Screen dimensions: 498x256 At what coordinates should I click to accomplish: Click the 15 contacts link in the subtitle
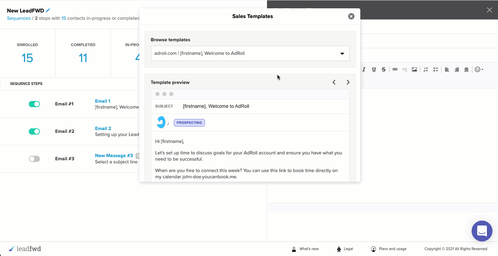tap(64, 18)
